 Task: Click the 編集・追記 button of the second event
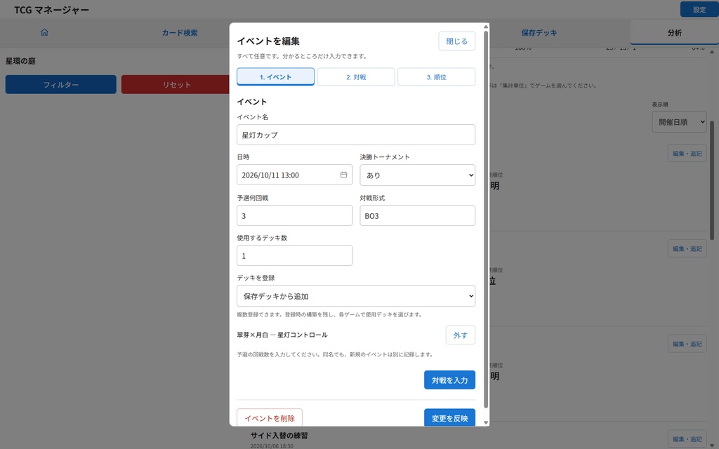(x=687, y=248)
